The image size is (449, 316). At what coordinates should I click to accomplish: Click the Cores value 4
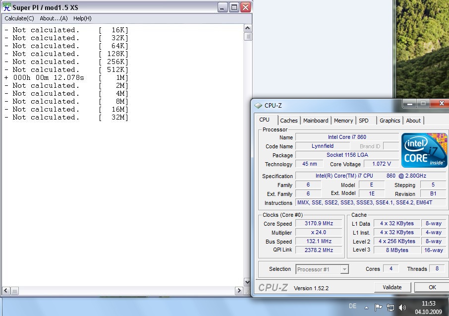pyautogui.click(x=391, y=268)
